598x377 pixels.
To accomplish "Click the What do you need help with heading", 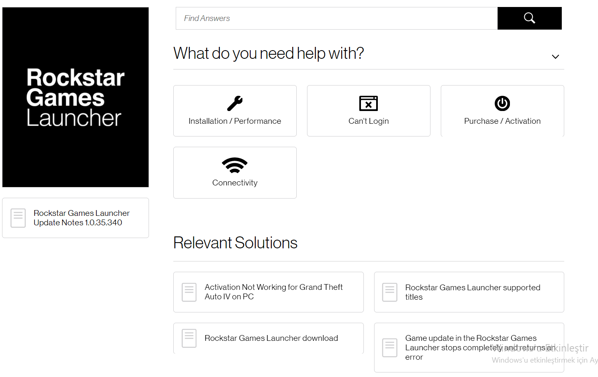I will (x=269, y=53).
